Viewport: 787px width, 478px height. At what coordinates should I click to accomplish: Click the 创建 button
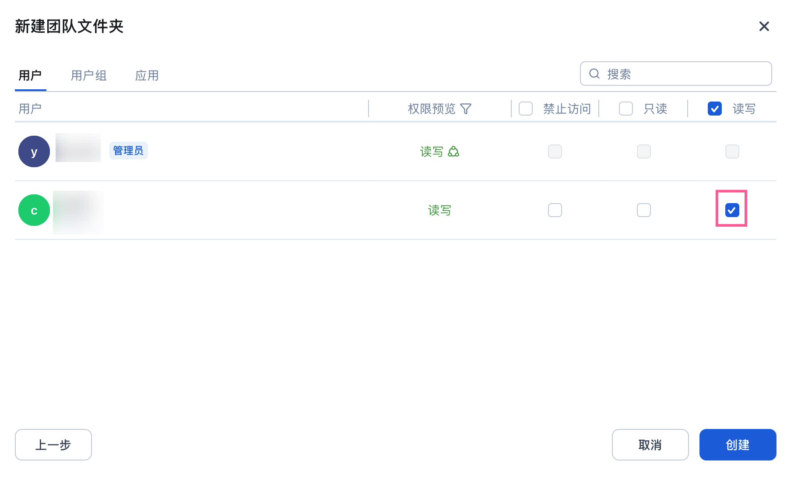coord(738,445)
